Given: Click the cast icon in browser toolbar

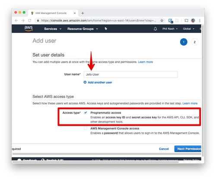Looking at the screenshot, I should pyautogui.click(x=186, y=20).
